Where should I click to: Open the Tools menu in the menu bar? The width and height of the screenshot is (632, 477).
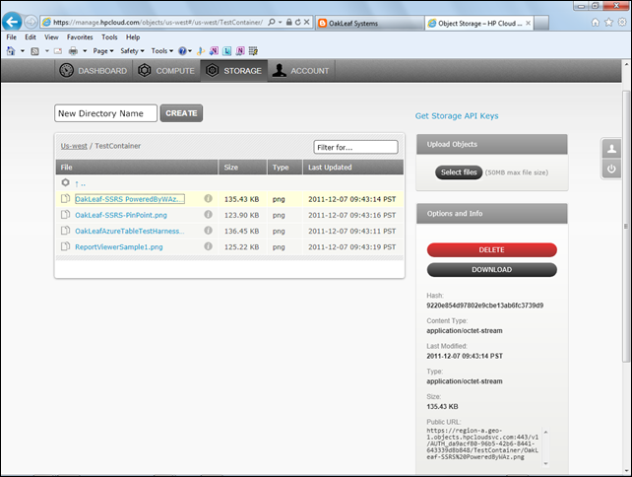click(x=109, y=37)
